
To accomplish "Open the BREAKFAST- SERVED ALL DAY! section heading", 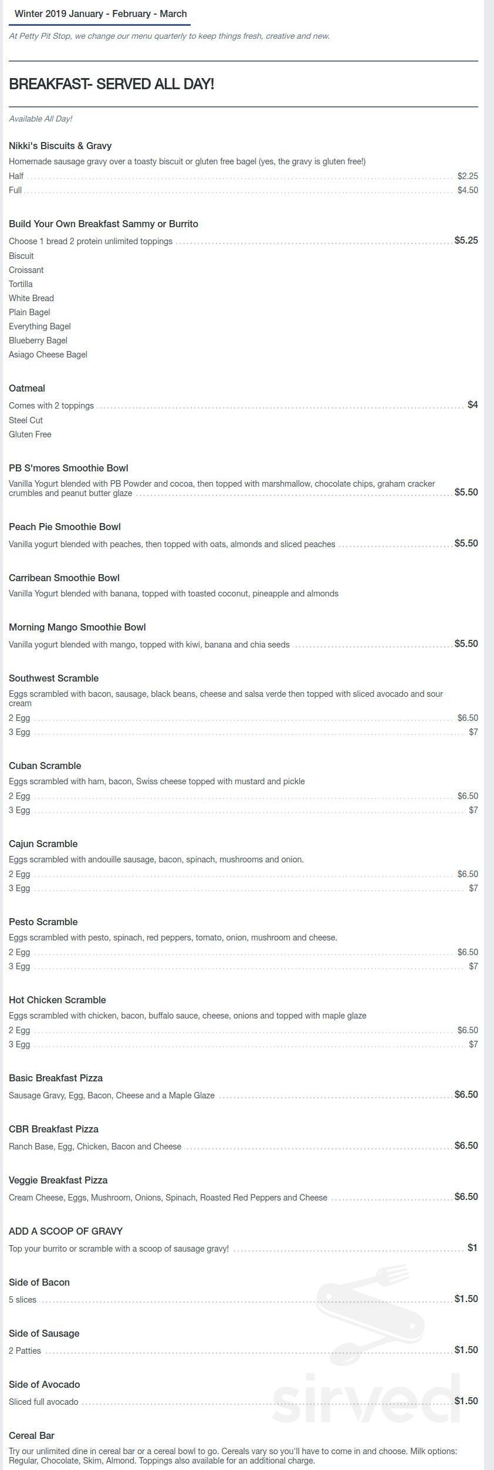I will pyautogui.click(x=111, y=84).
